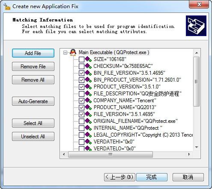This screenshot has height=189, width=212.
Task: Click Remove All button
Action: click(x=33, y=80)
